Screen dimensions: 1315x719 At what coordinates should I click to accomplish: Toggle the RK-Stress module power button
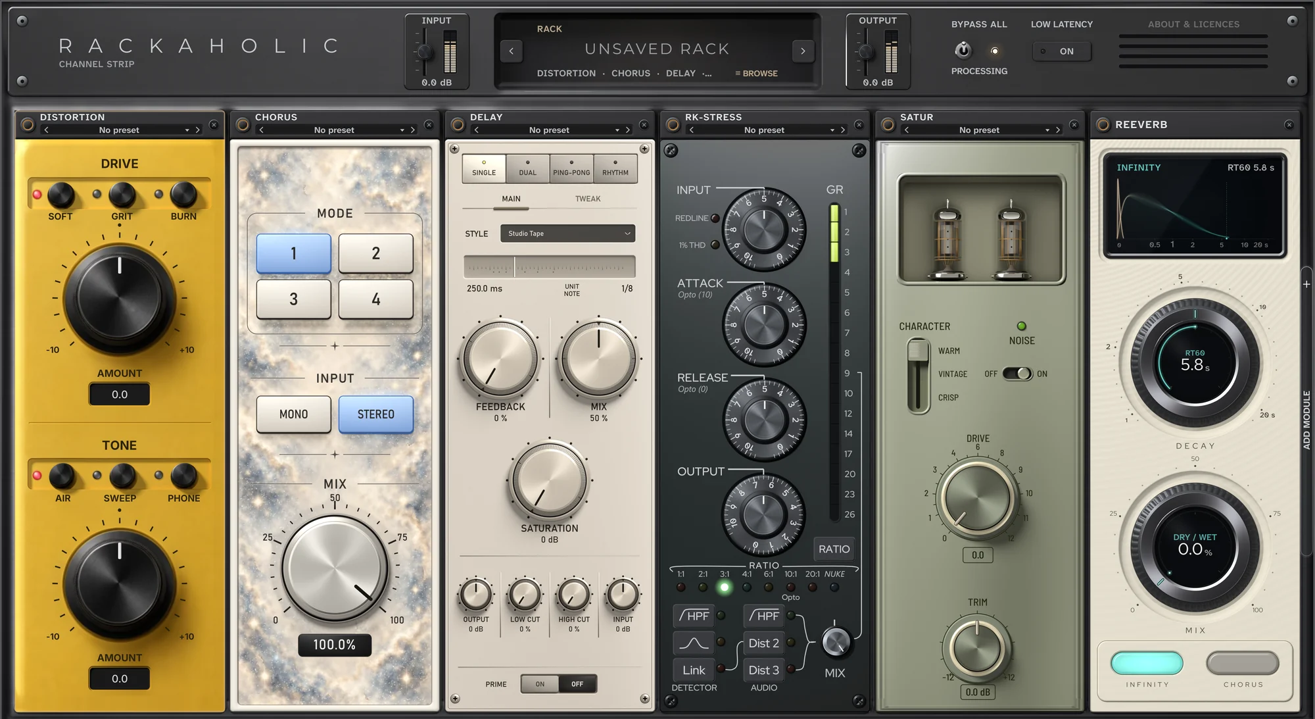[x=673, y=125]
